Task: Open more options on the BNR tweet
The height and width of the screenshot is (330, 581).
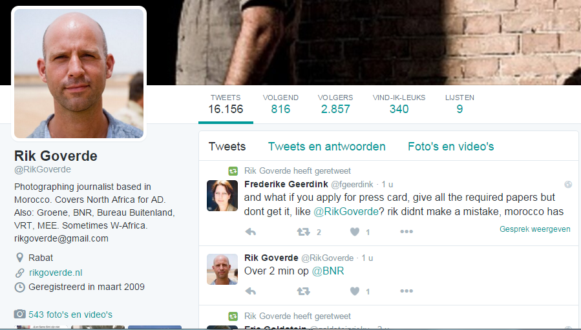Action: click(406, 291)
